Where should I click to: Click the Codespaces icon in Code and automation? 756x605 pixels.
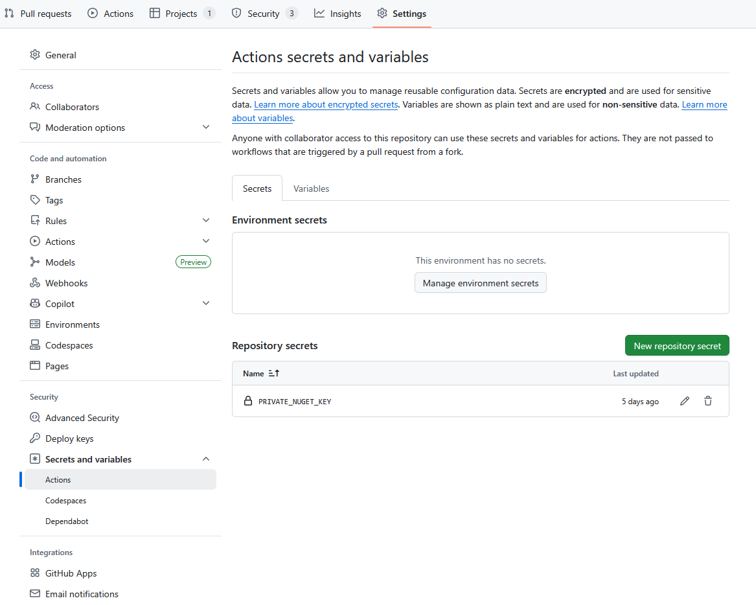pos(35,345)
